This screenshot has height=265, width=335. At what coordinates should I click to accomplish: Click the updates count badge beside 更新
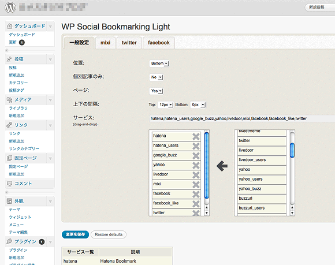coord(22,43)
